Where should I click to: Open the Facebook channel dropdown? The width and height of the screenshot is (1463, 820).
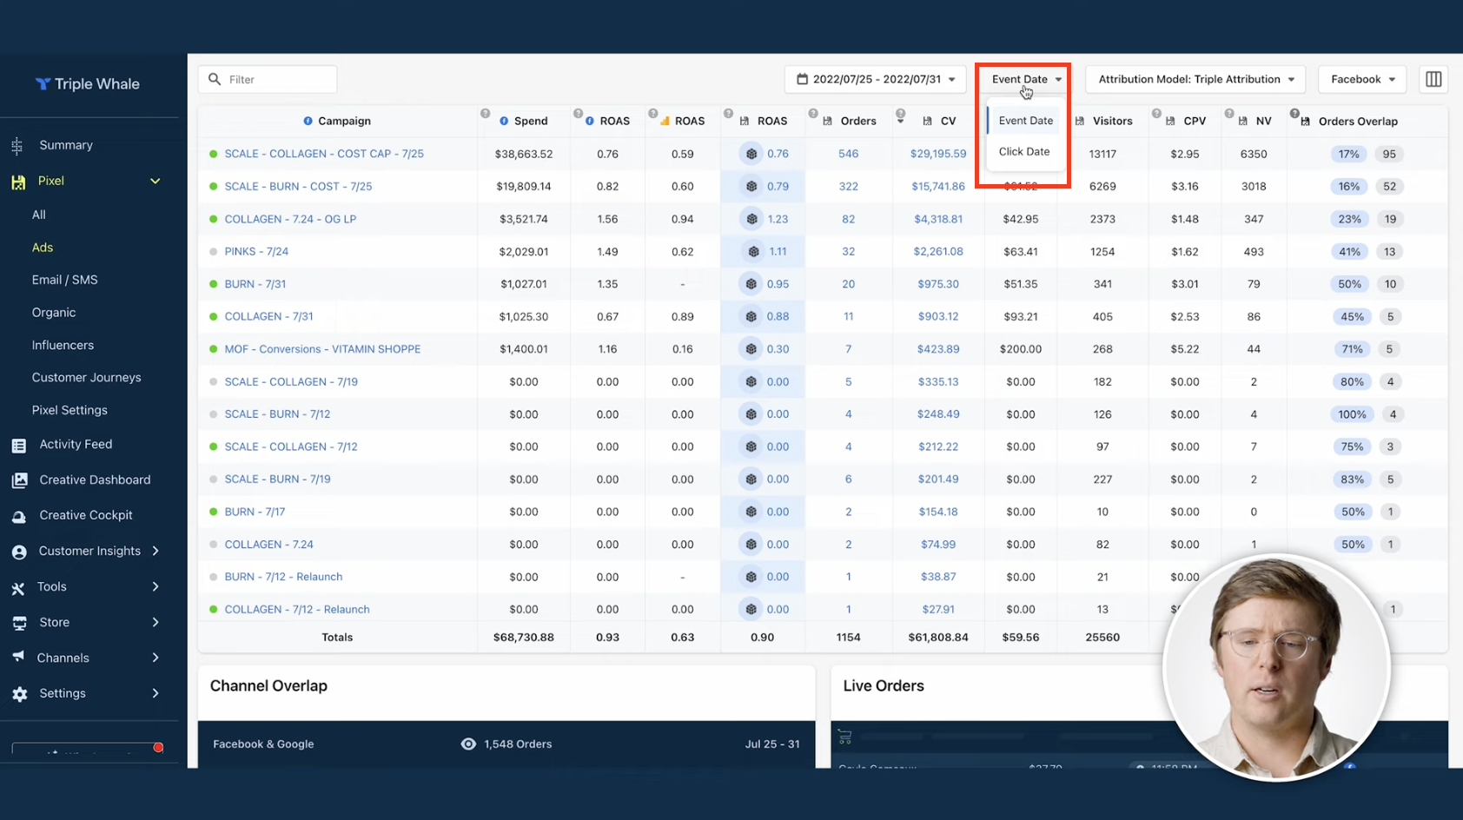(1362, 79)
